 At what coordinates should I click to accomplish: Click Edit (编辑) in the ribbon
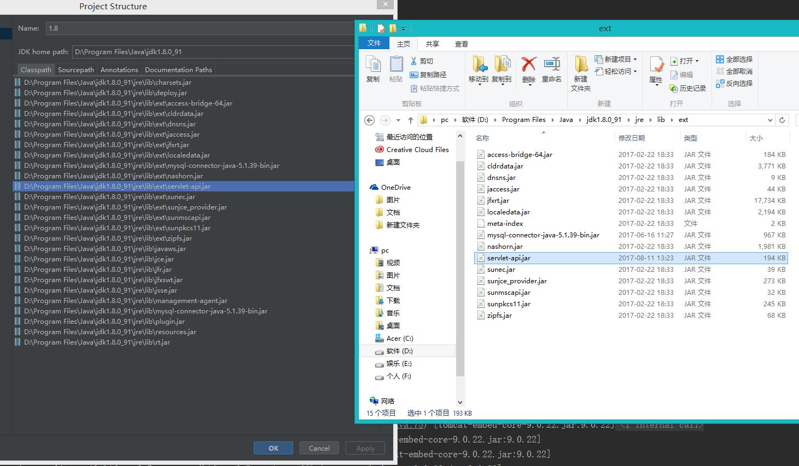(x=682, y=74)
